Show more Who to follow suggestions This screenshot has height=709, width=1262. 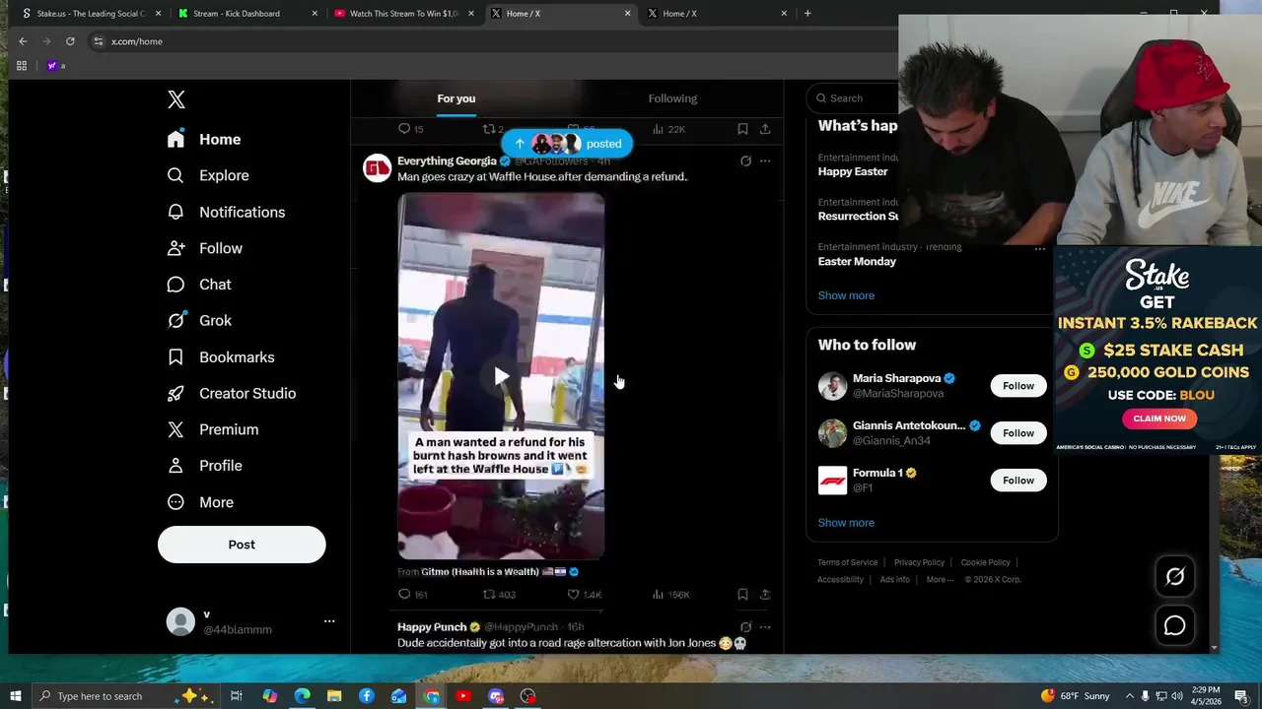click(846, 523)
